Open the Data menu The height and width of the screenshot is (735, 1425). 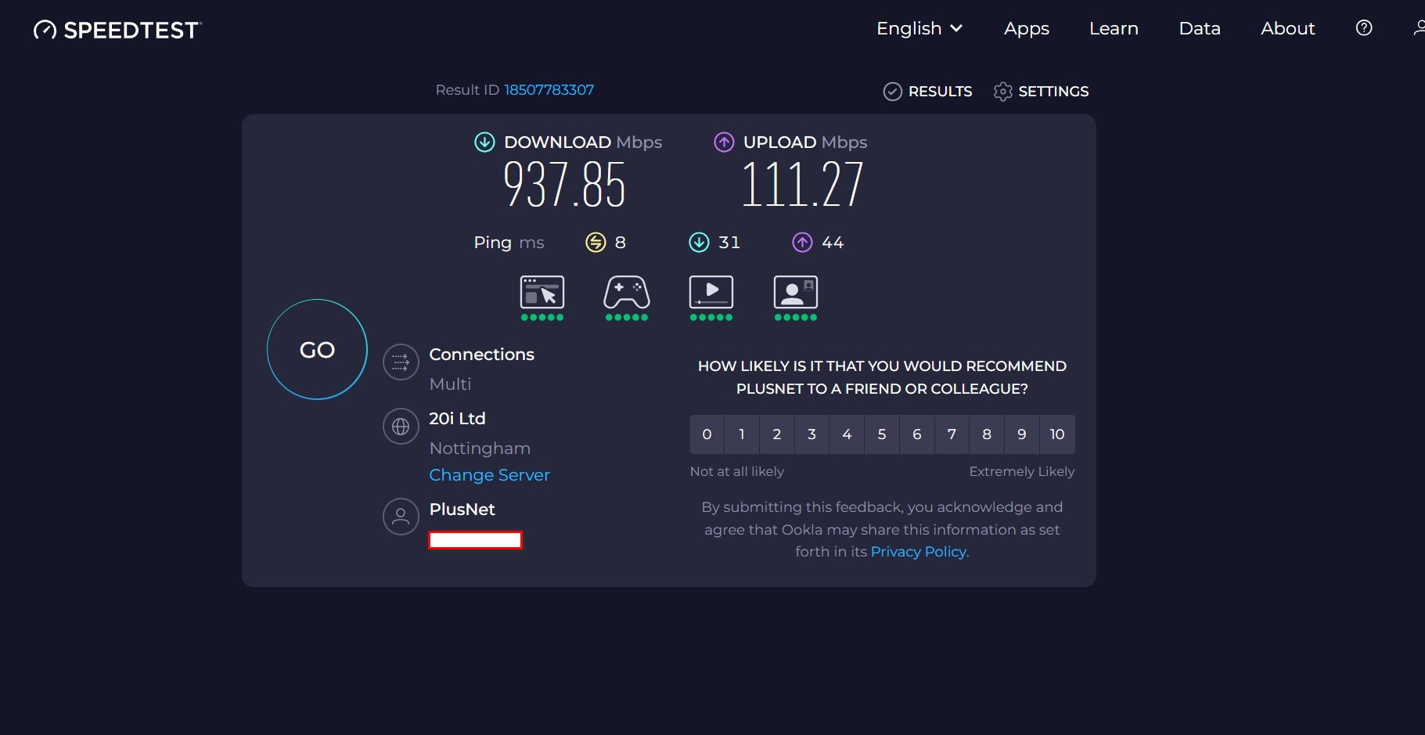click(1200, 28)
